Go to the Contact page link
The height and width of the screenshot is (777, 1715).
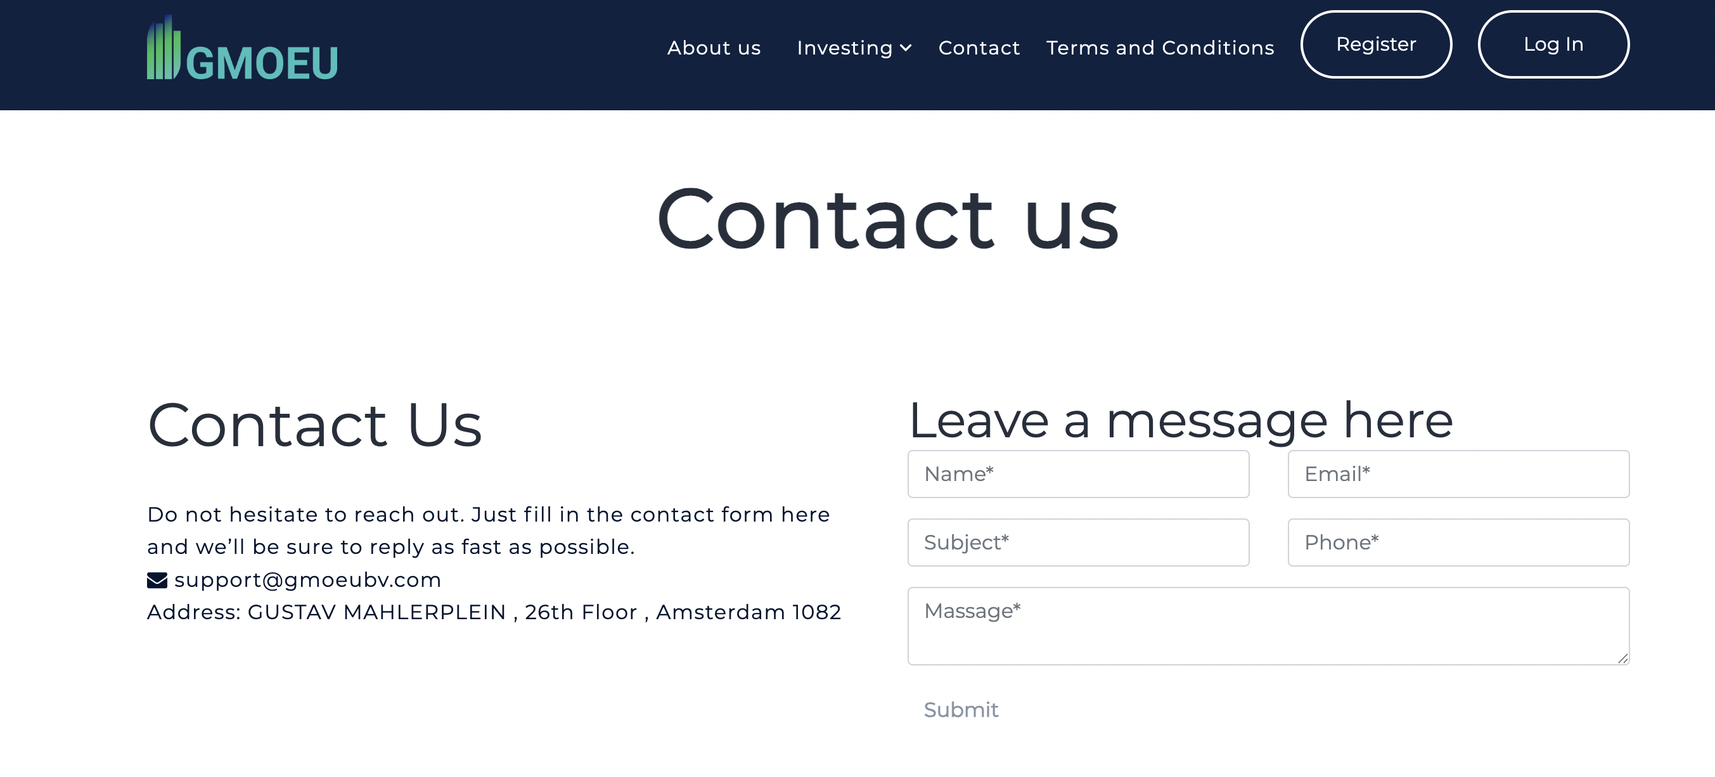979,48
